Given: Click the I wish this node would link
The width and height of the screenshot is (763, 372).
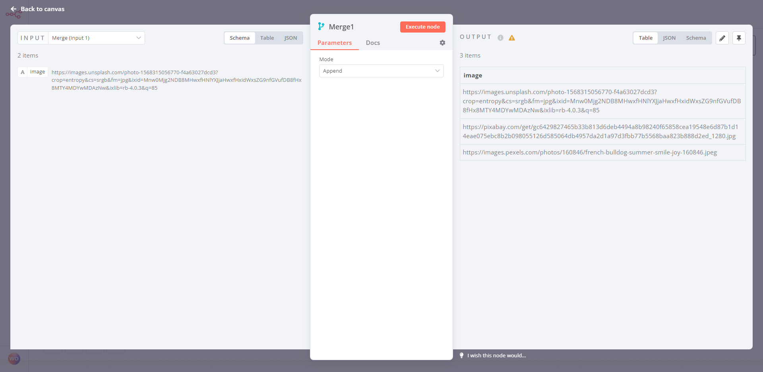Looking at the screenshot, I should click(x=496, y=355).
